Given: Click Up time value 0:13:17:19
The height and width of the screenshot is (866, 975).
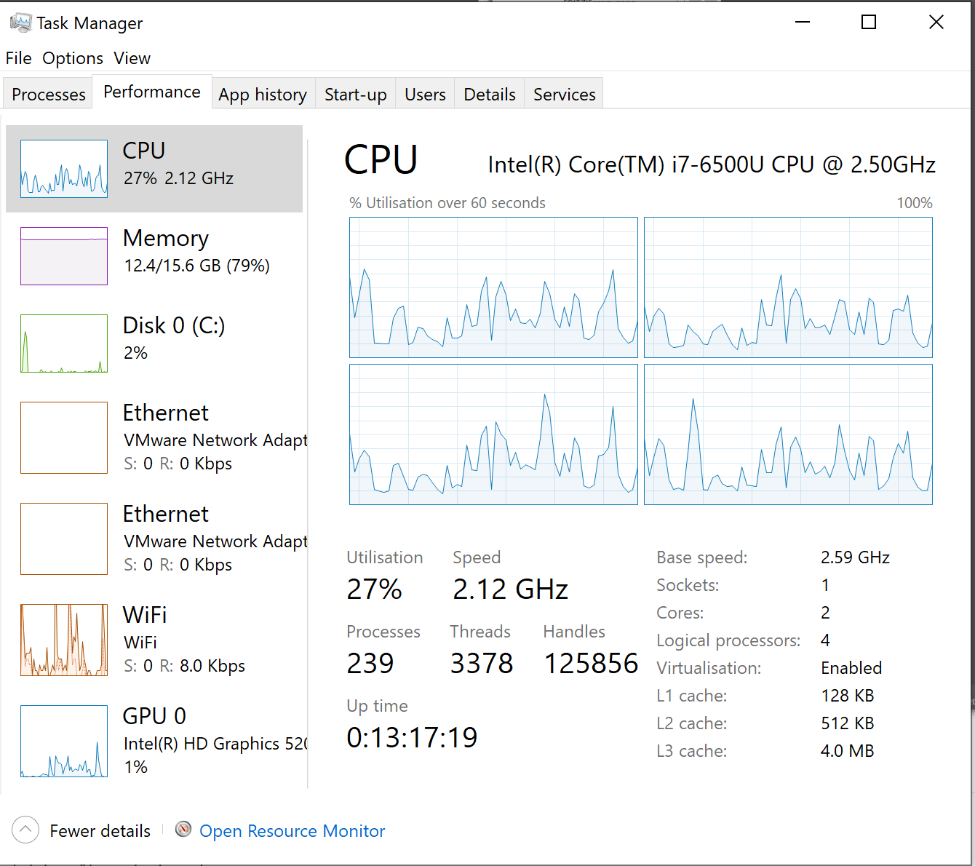Looking at the screenshot, I should [x=412, y=738].
